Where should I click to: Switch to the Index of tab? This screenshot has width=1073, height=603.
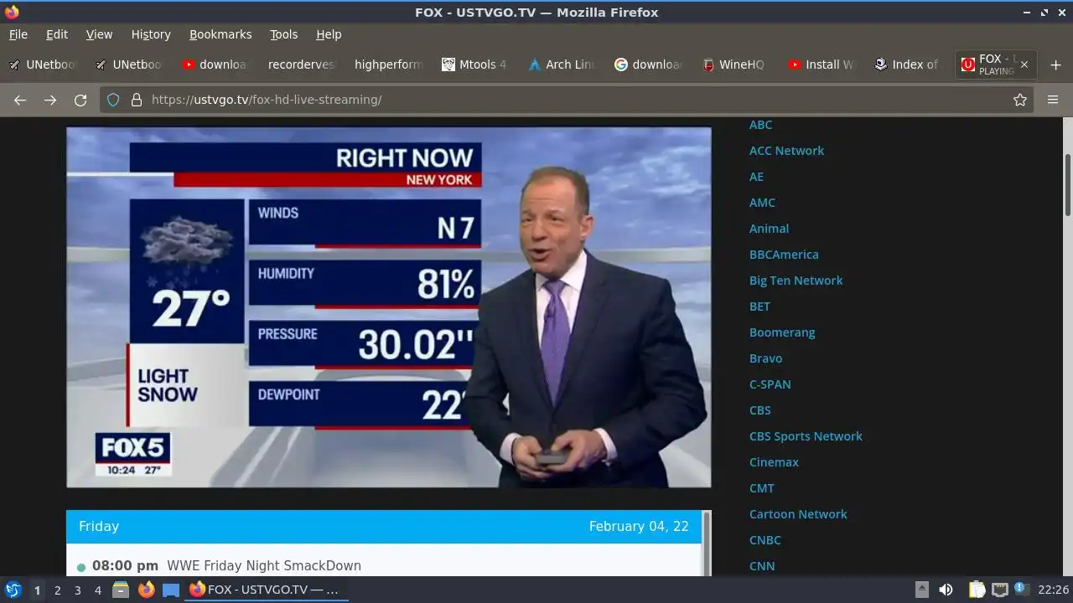pos(906,64)
